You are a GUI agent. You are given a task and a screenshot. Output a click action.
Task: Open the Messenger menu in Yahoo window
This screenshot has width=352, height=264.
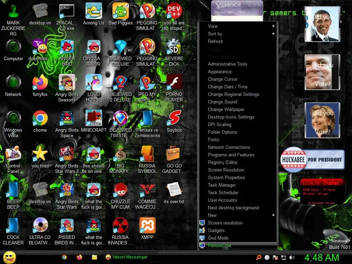click(223, 12)
